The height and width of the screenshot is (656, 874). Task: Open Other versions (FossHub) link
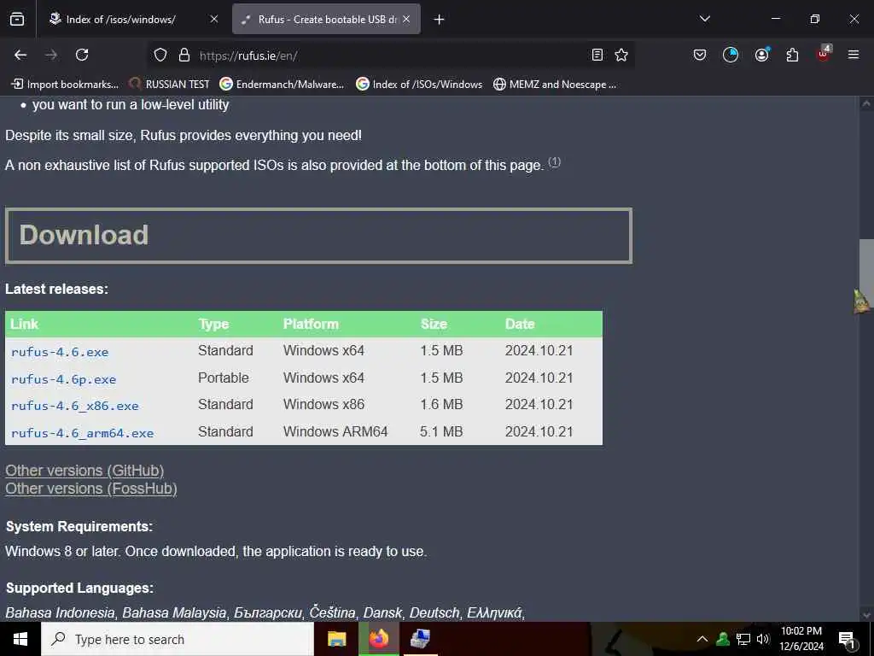91,488
